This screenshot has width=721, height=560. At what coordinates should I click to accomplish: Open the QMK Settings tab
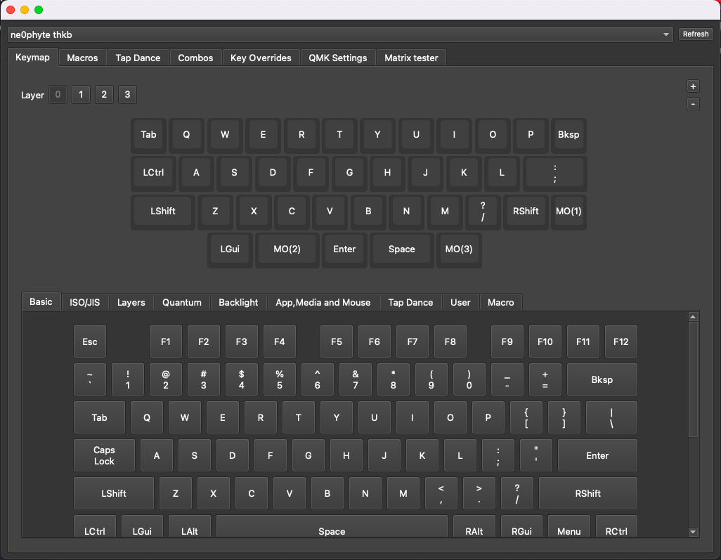337,58
